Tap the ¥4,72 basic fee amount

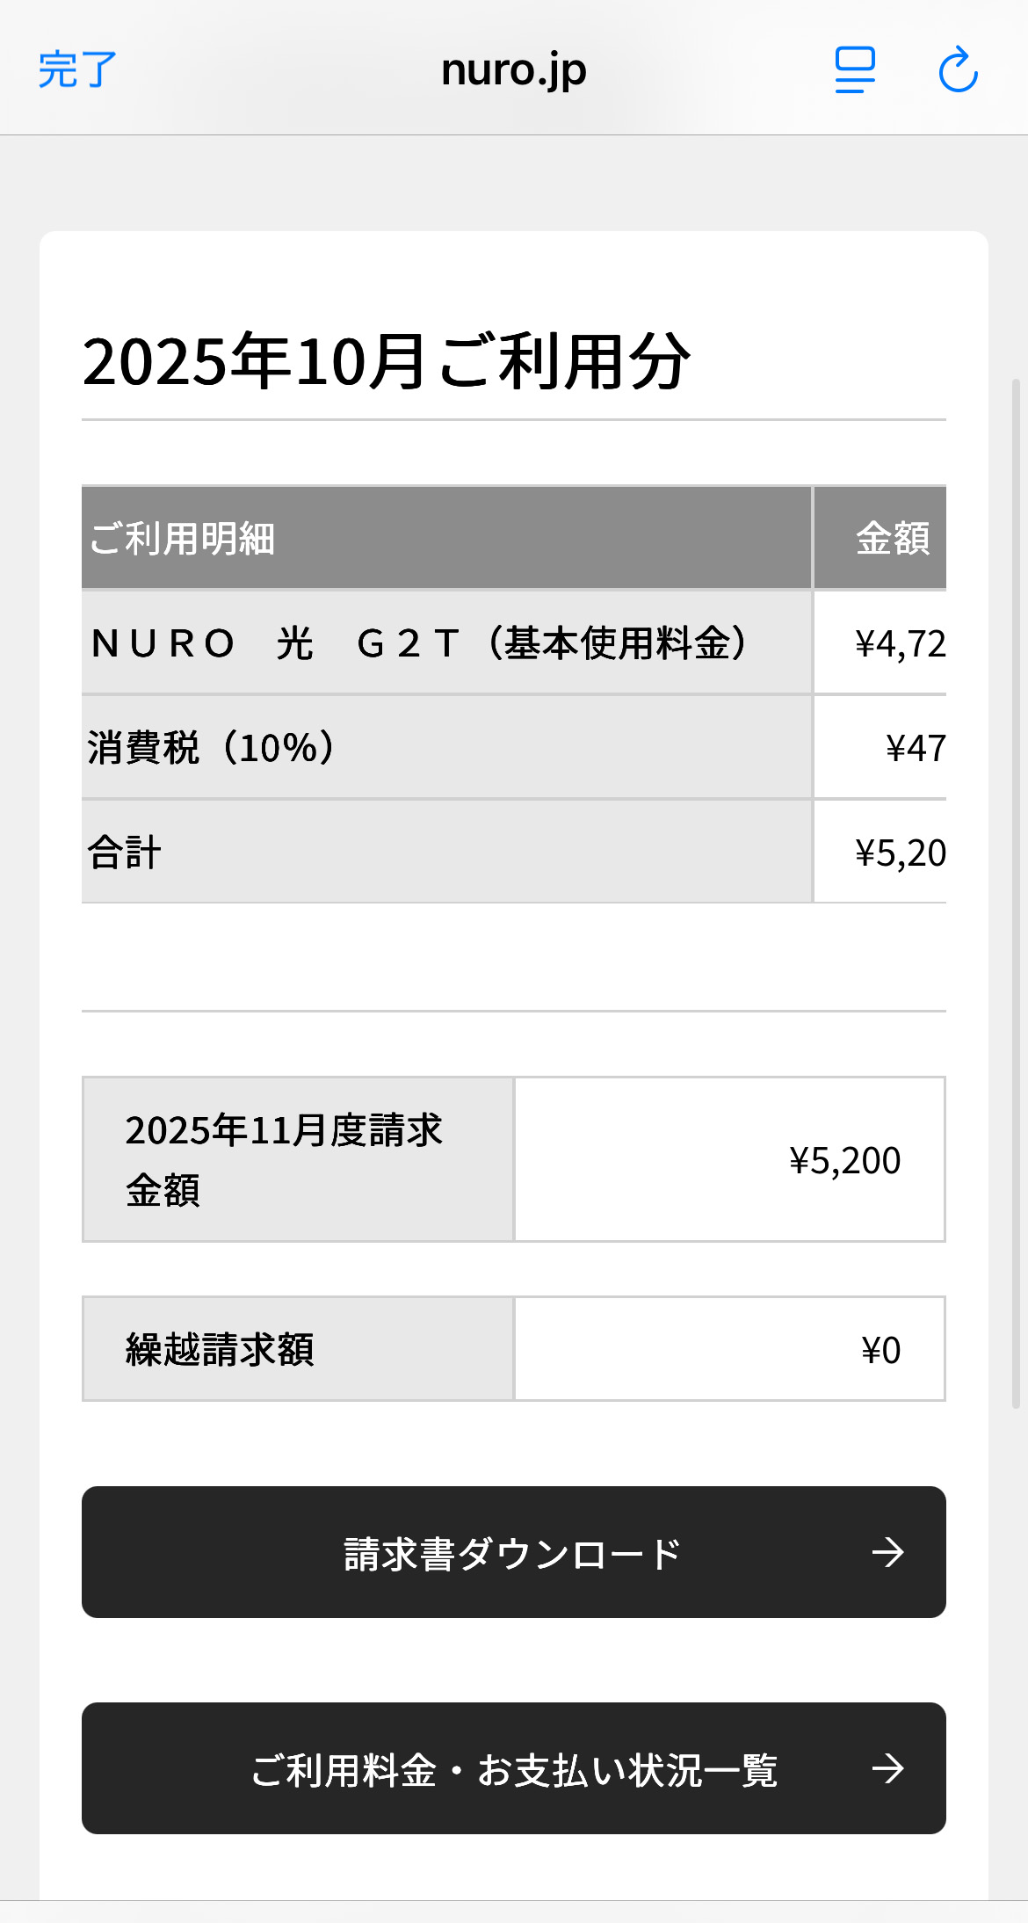click(899, 644)
